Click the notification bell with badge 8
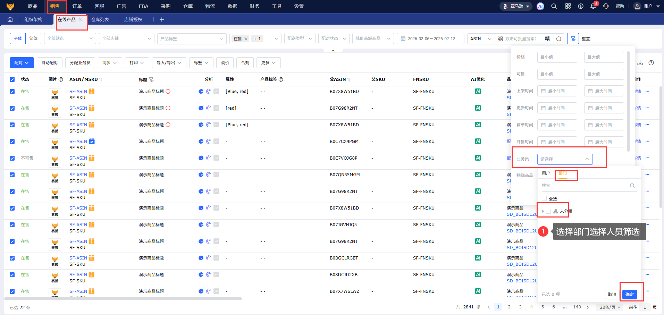 click(593, 6)
